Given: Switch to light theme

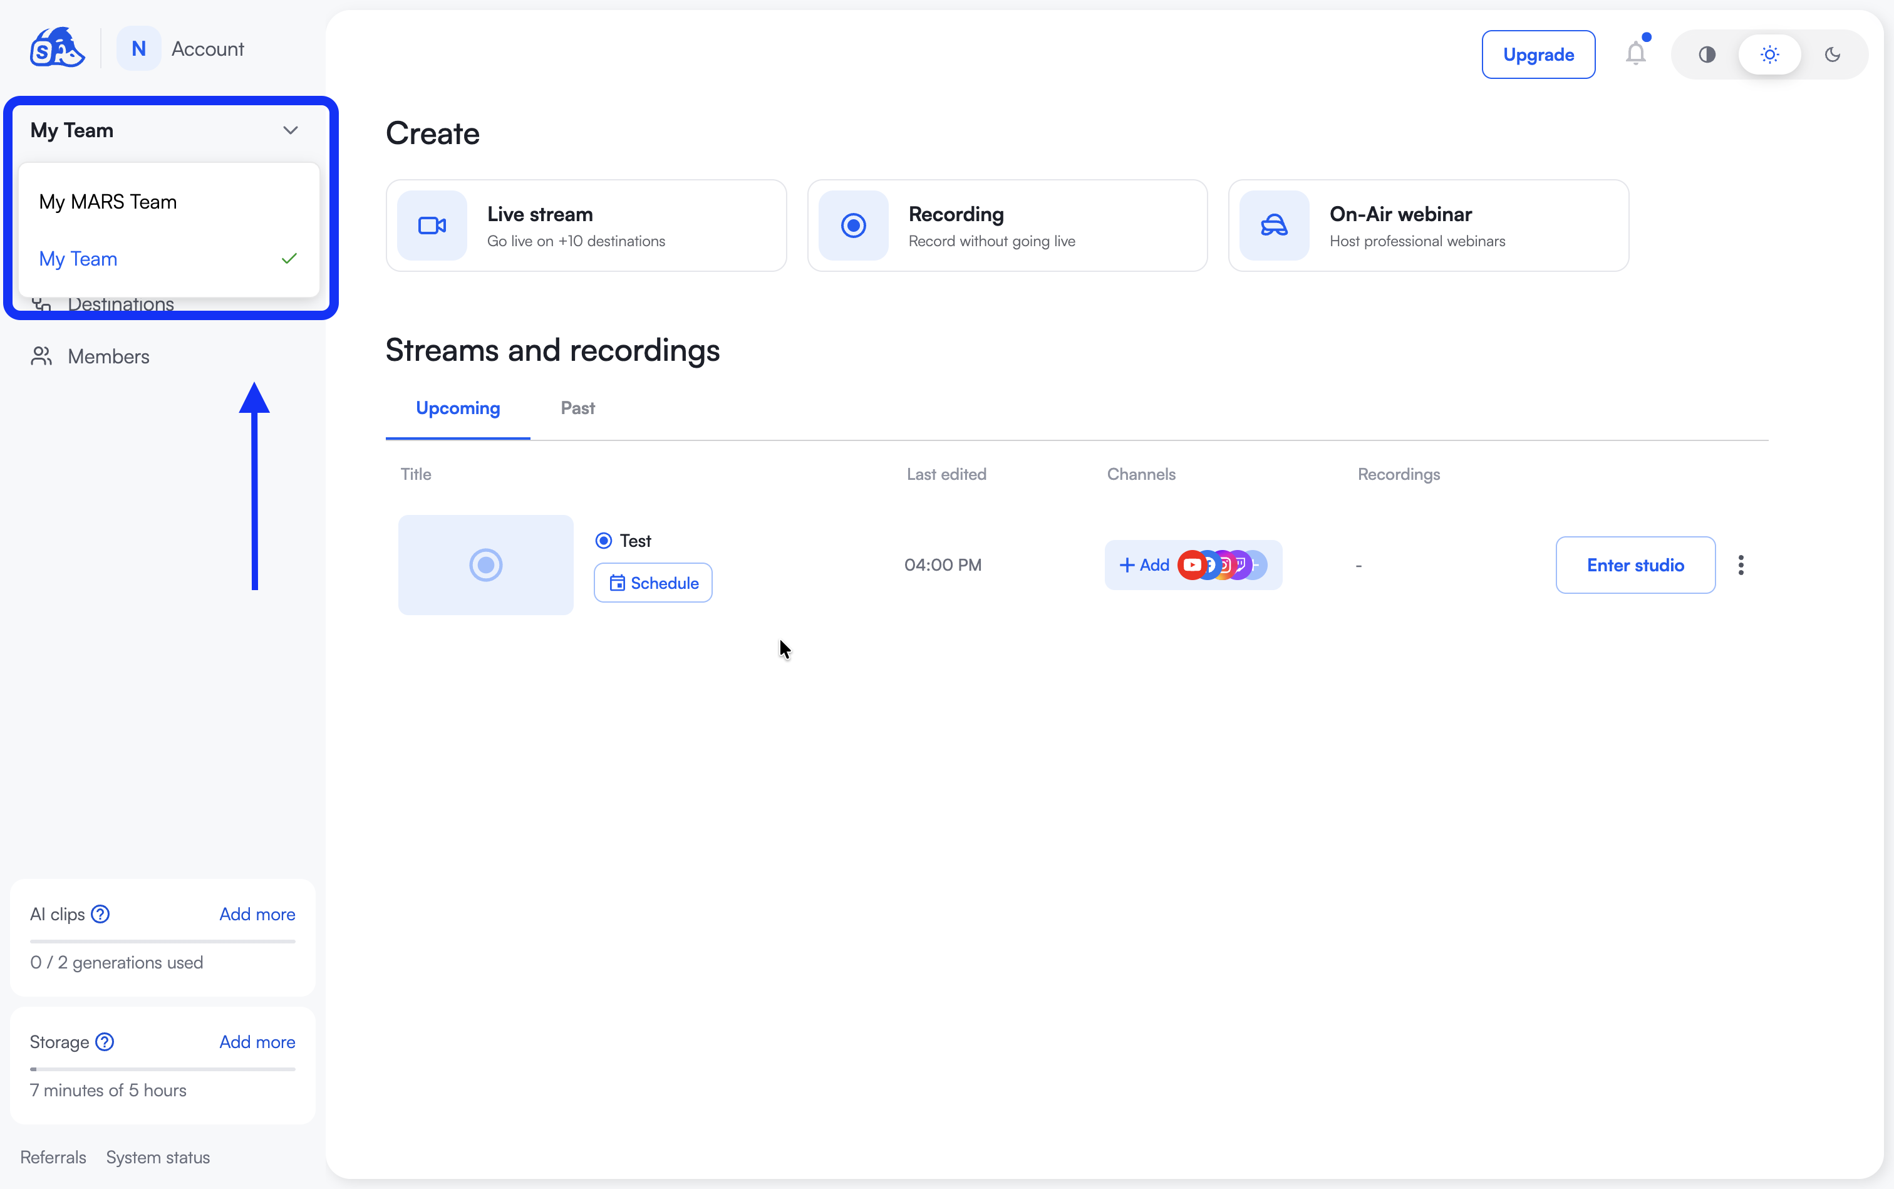Looking at the screenshot, I should (x=1770, y=55).
